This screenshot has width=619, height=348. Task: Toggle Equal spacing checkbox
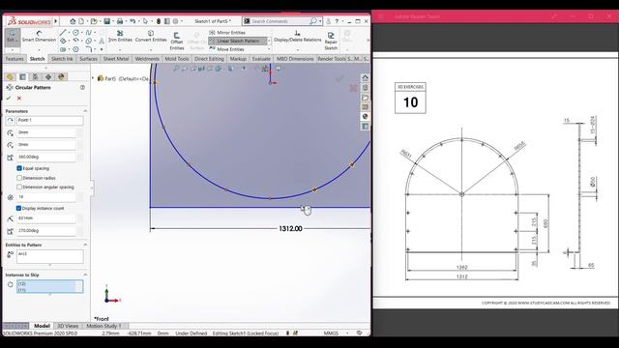click(x=19, y=168)
